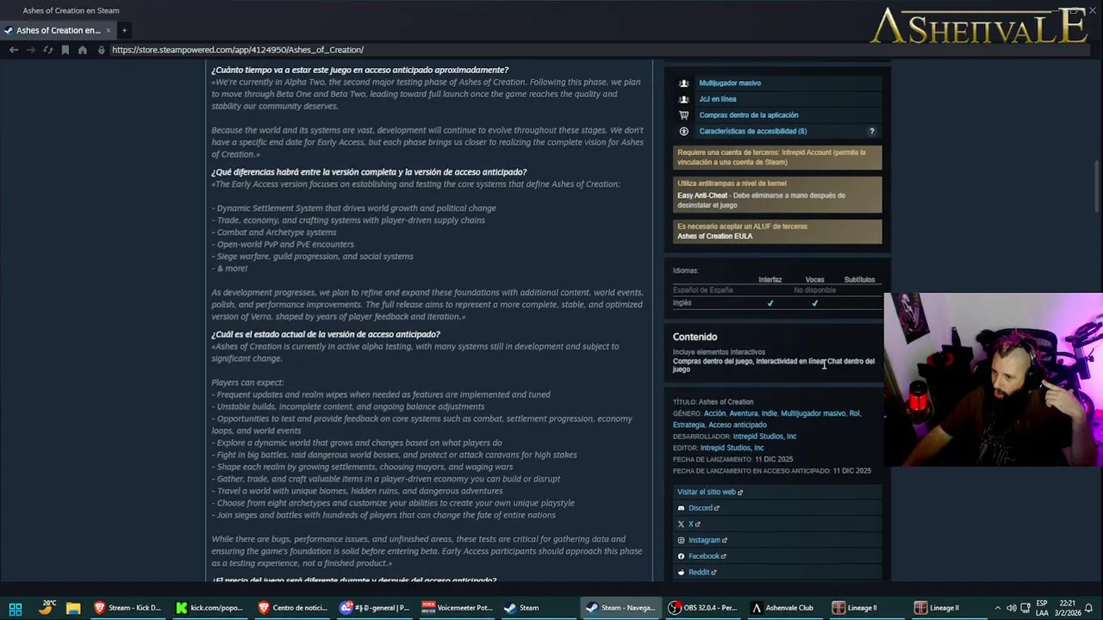Click the Multijugador masivo people icon
The width and height of the screenshot is (1103, 620).
[x=683, y=83]
